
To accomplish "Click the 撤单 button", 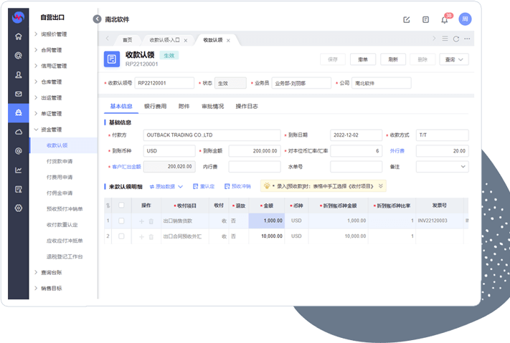I will 363,60.
